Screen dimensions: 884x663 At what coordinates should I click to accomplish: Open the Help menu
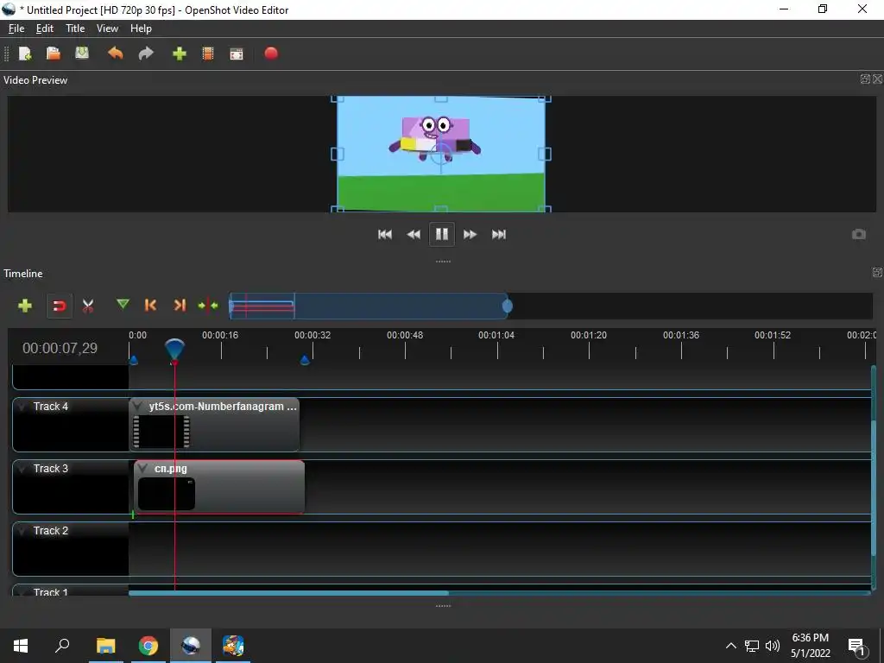tap(141, 28)
